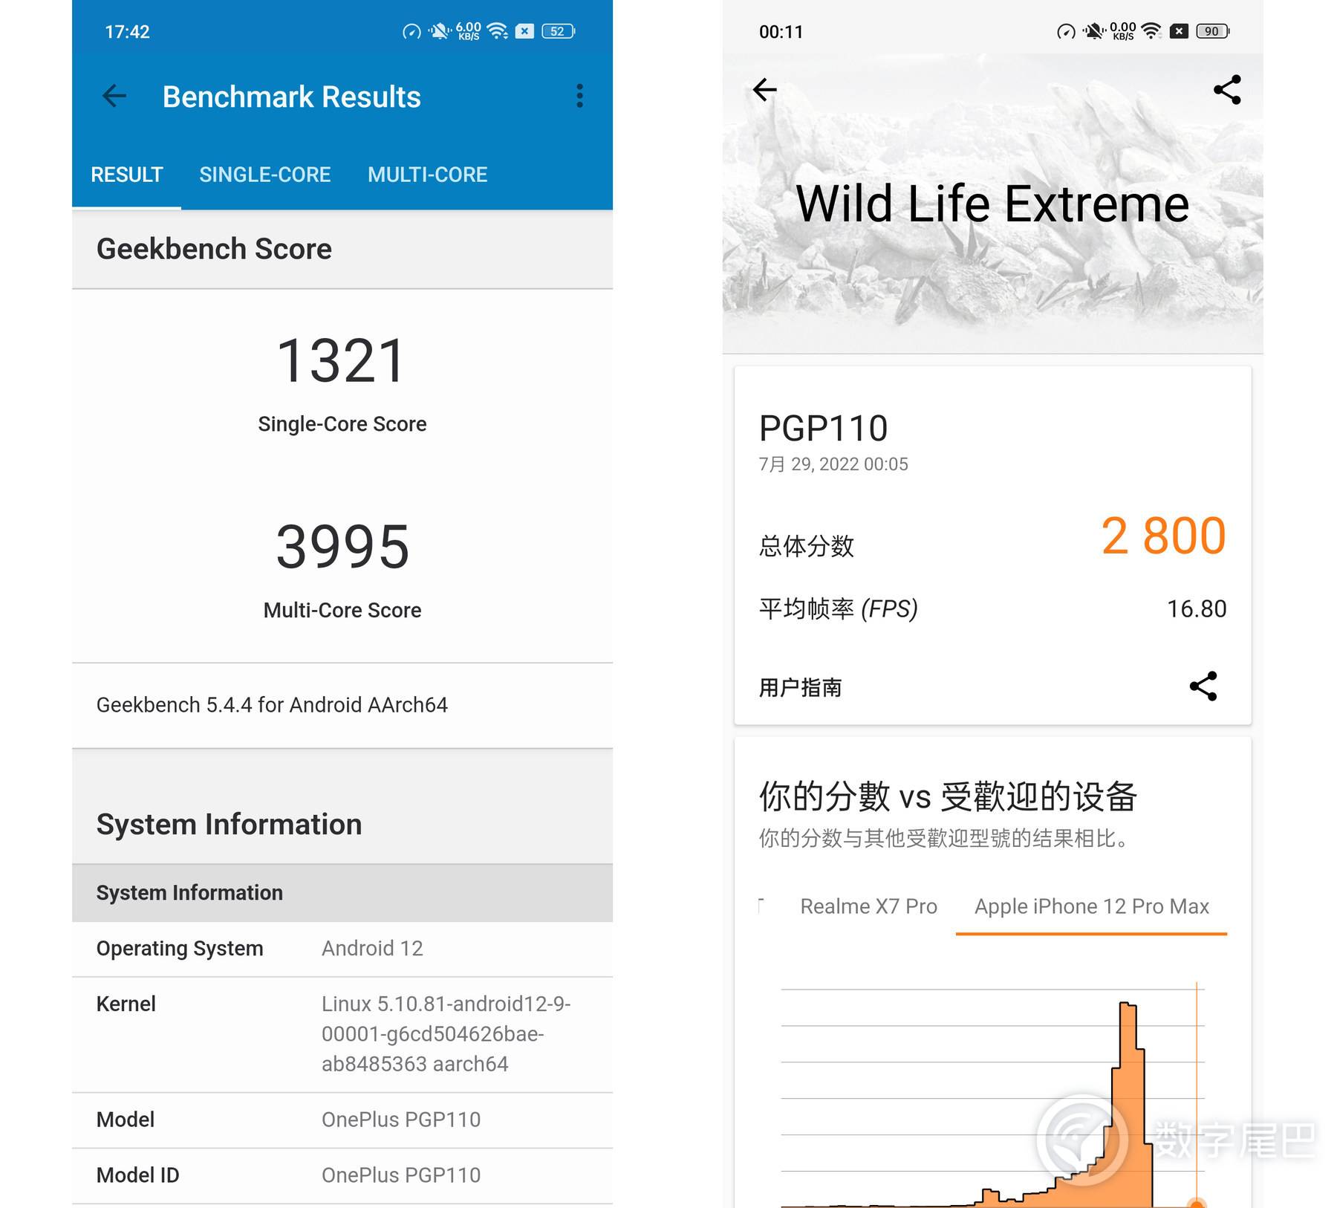
Task: Tap the Wi-Fi icon in 3DMark status bar
Action: coord(1151,31)
